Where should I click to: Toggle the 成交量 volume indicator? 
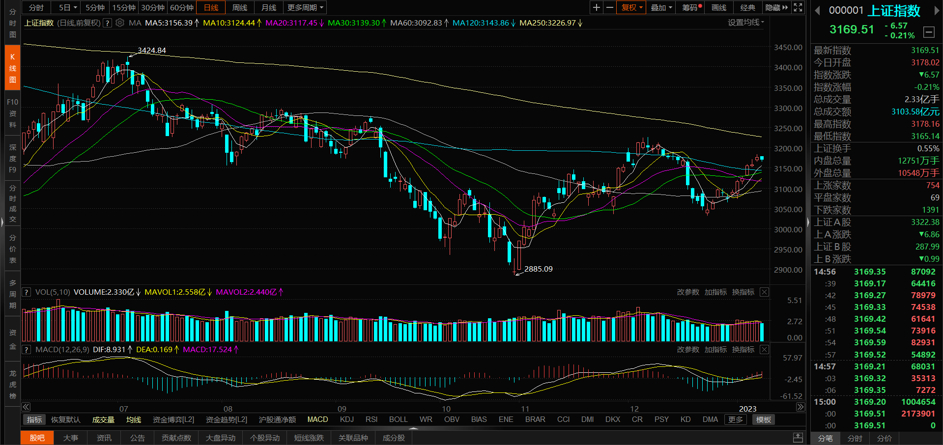tap(103, 419)
